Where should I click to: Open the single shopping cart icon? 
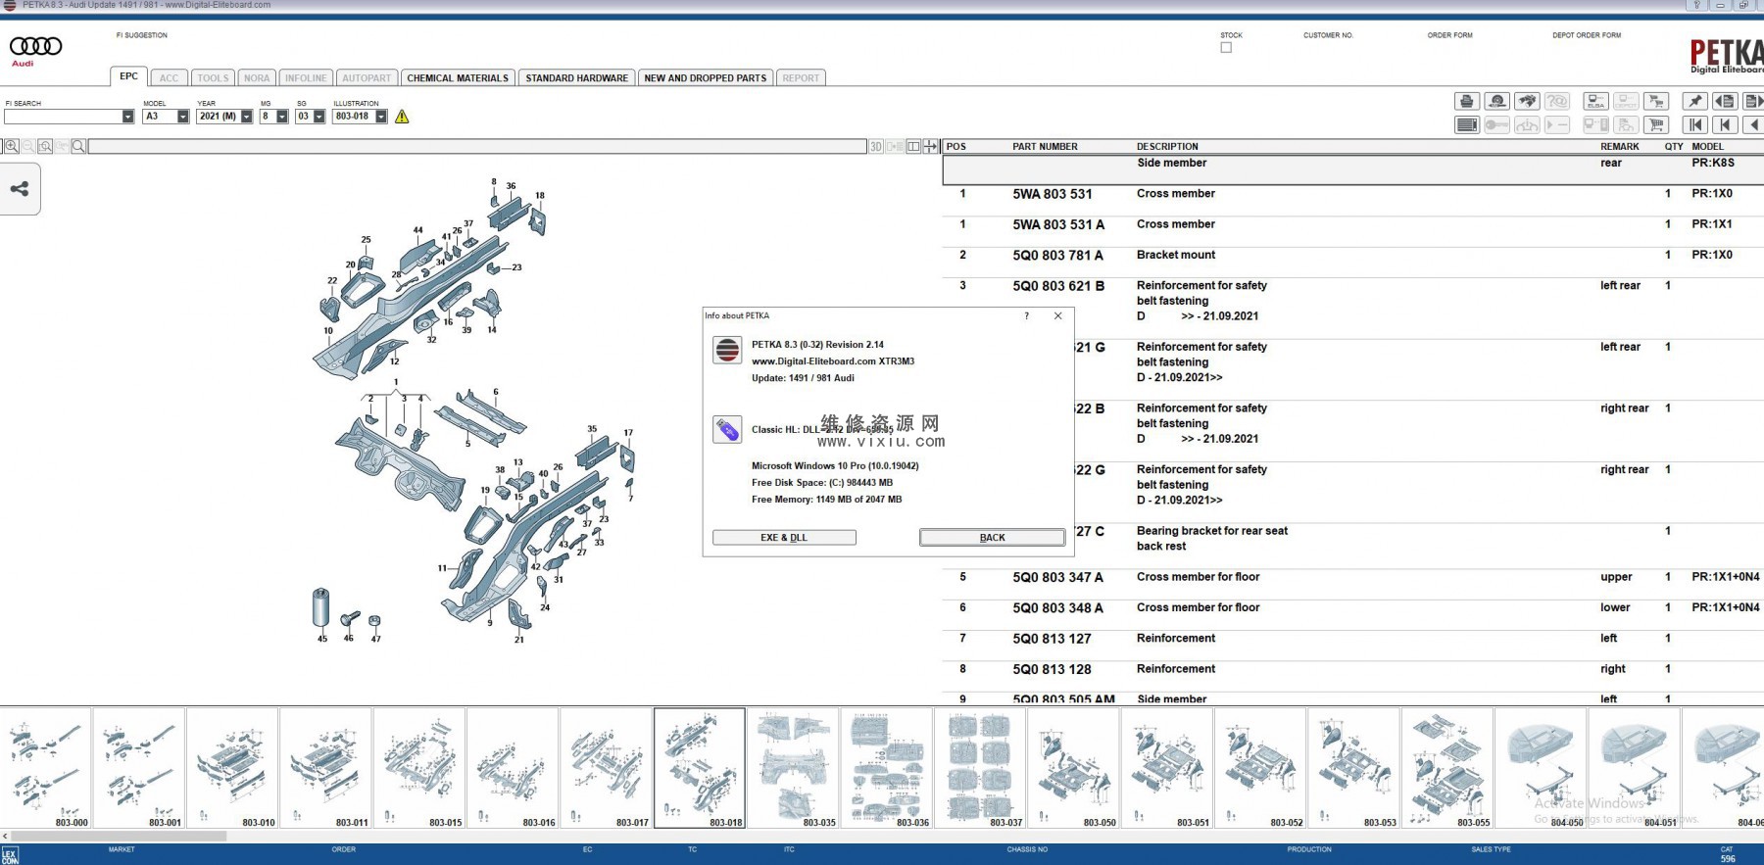[x=1656, y=124]
